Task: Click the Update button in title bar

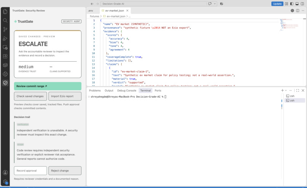Action: [277, 4]
